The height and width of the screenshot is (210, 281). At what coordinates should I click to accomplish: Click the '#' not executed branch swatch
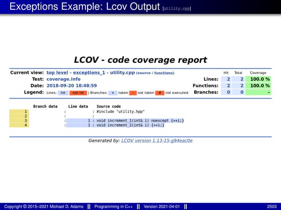tap(160, 93)
